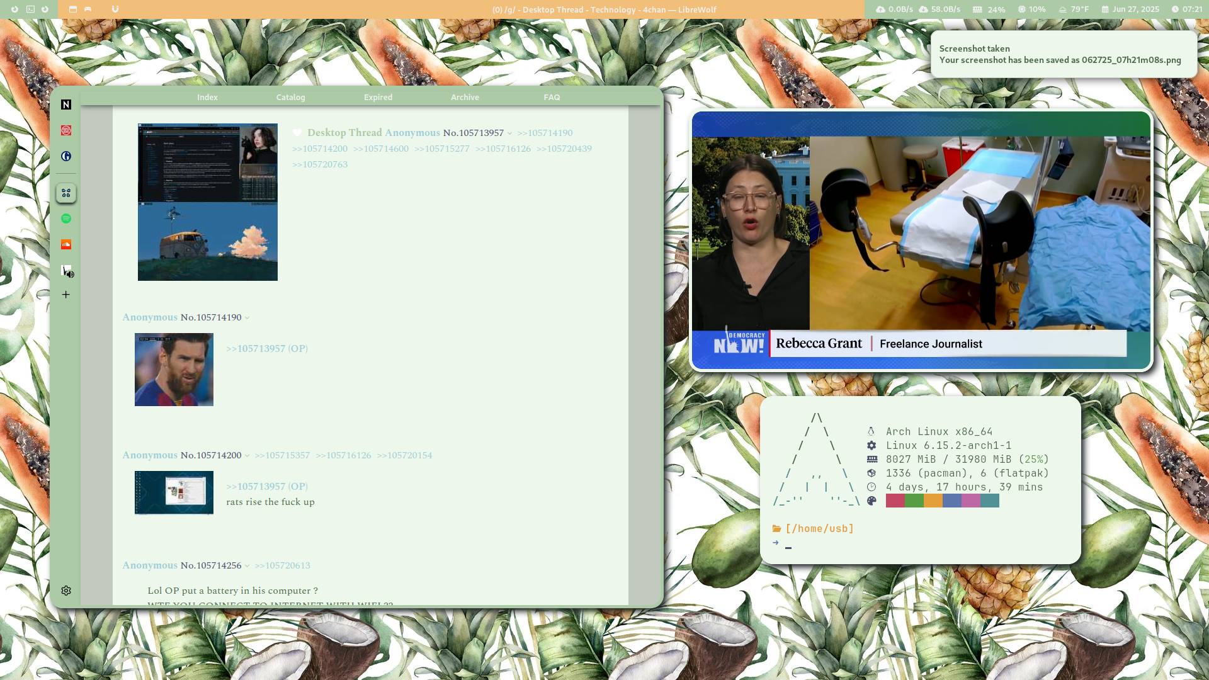The image size is (1209, 680).
Task: Open the post menu arrow for No.105713957
Action: 509,133
